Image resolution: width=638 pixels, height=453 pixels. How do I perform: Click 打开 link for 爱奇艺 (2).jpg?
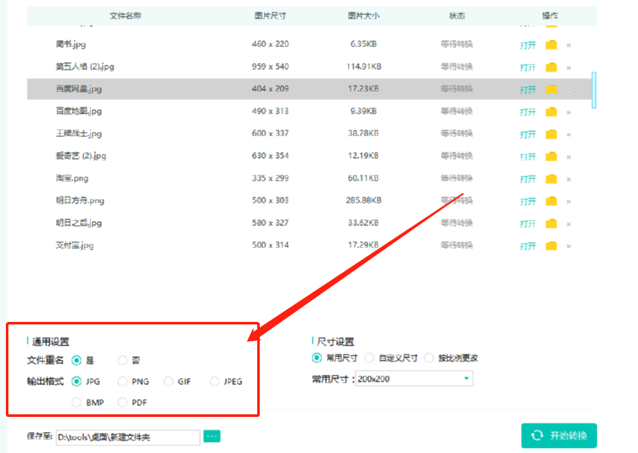point(528,157)
